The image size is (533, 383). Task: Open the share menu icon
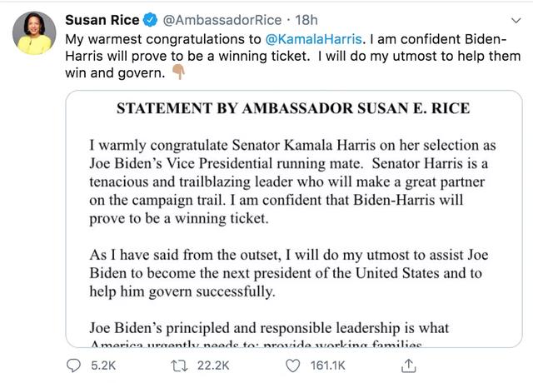click(x=408, y=365)
